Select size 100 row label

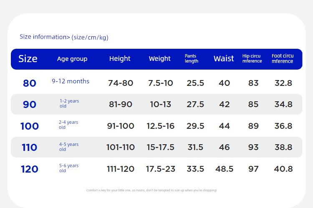click(30, 126)
